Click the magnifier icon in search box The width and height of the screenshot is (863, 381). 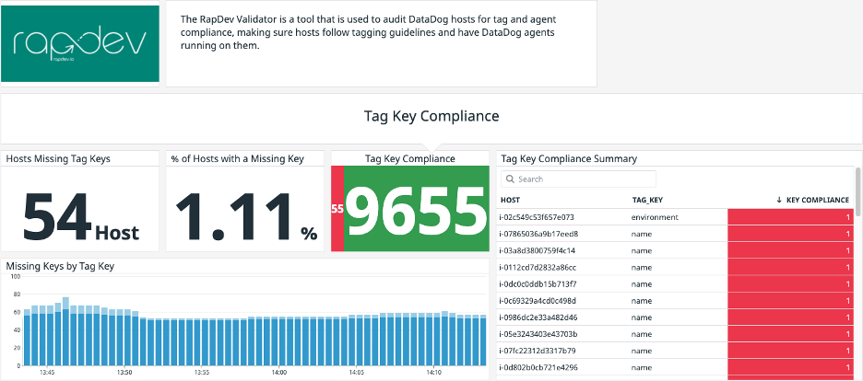coord(510,179)
